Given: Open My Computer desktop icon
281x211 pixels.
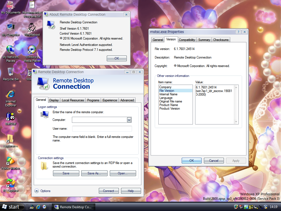Looking at the screenshot, I should pyautogui.click(x=11, y=30).
